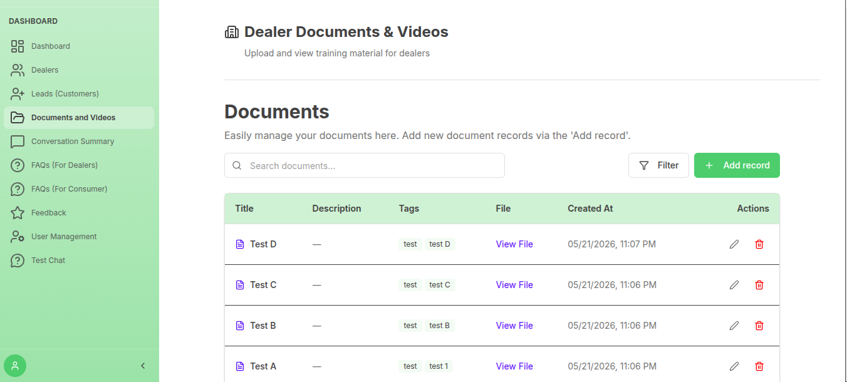The image size is (847, 382).
Task: Delete the Test D document
Action: 759,244
